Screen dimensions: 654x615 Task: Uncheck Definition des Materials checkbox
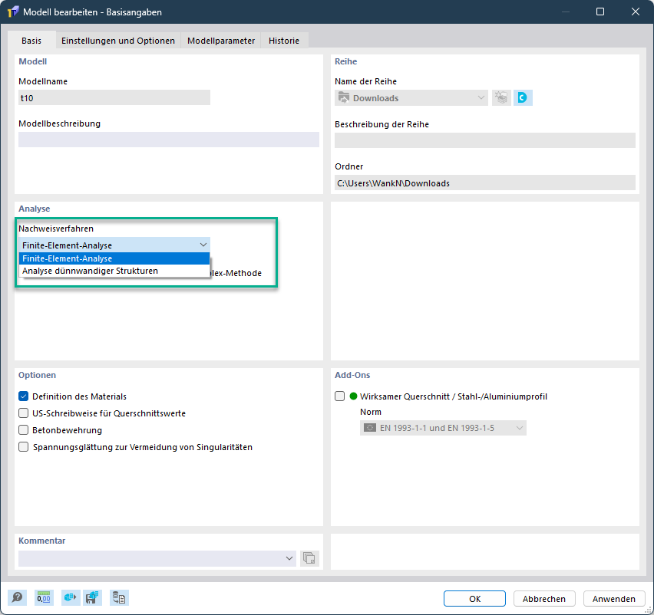pos(24,396)
